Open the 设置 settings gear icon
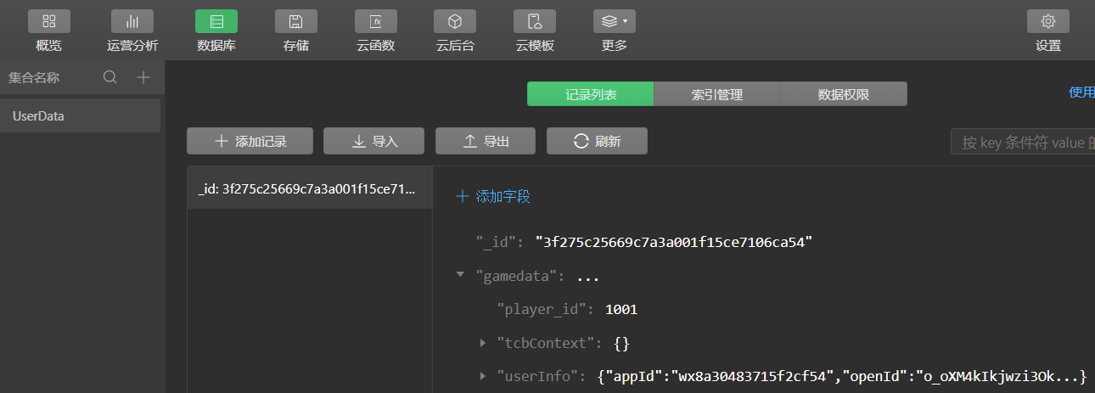The height and width of the screenshot is (393, 1095). tap(1047, 21)
